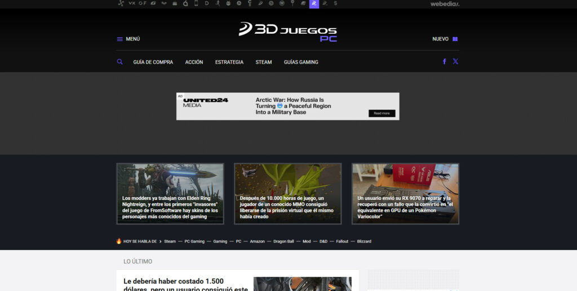
Task: Open the 'Le debería haber costado 1.500 dólares' headline
Action: tap(185, 285)
